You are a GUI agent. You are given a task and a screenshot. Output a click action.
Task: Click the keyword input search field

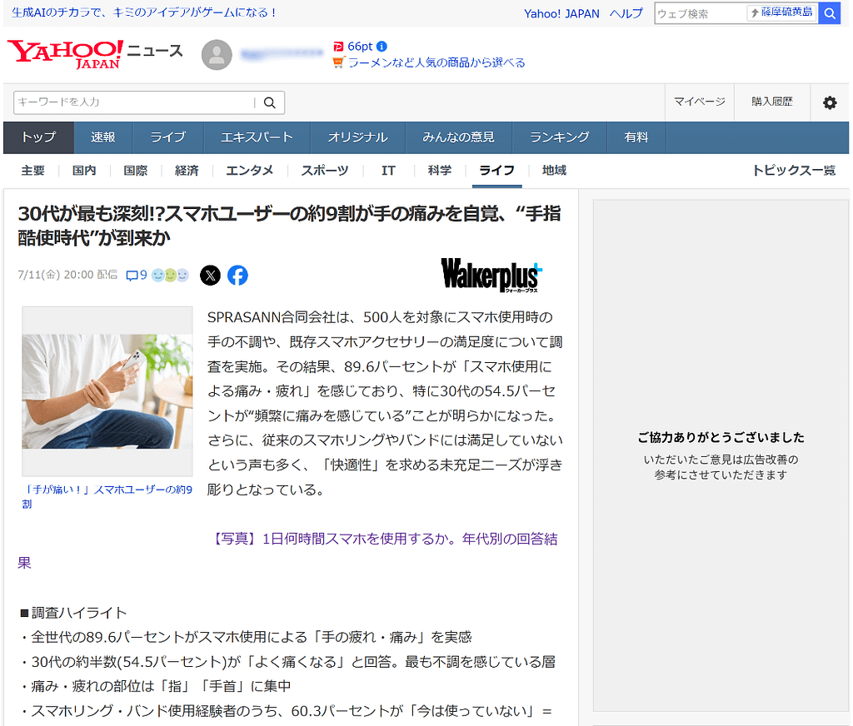133,102
